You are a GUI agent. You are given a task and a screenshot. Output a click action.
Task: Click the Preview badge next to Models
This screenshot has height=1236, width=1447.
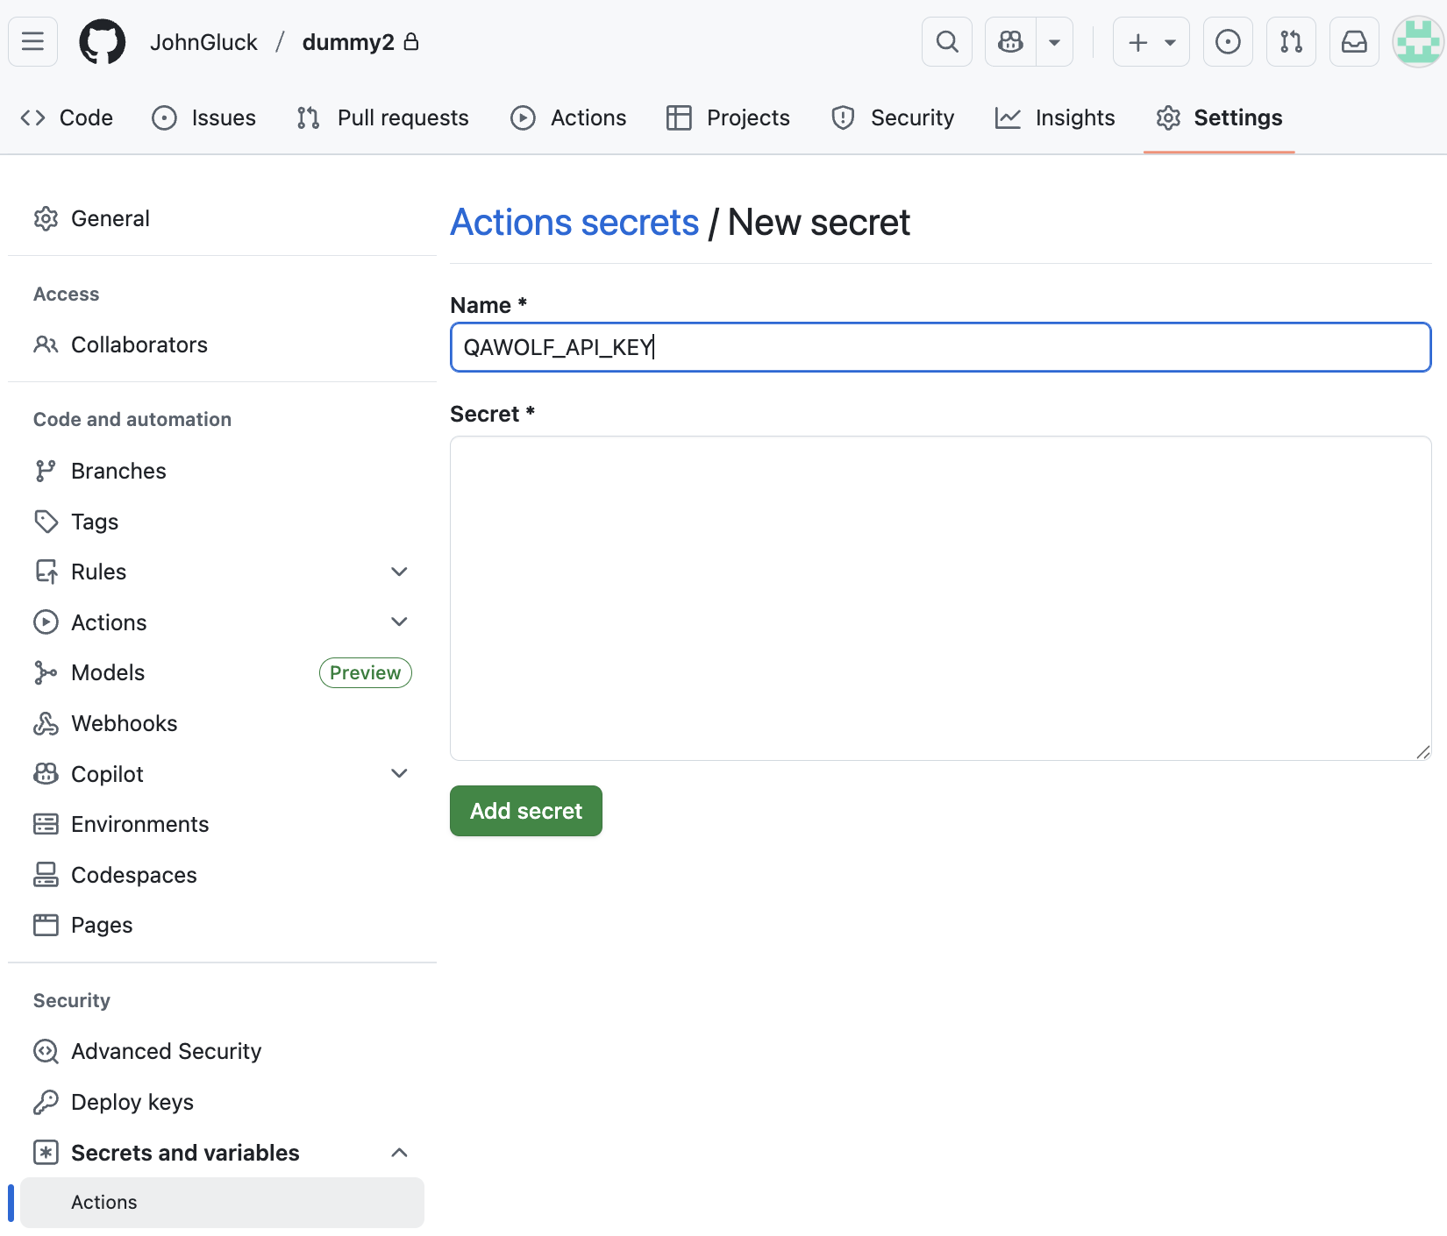(365, 672)
